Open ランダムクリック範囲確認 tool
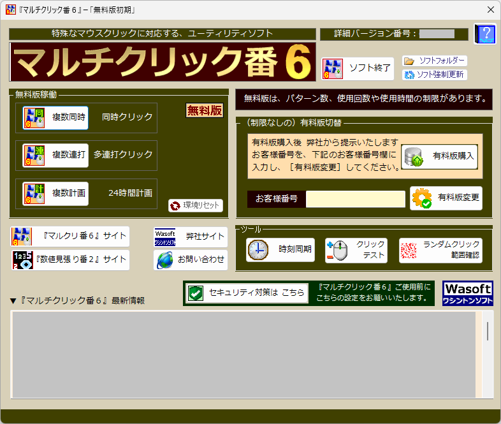 (x=440, y=250)
